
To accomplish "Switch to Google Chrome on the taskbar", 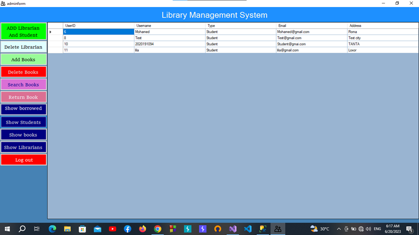I will [158, 229].
